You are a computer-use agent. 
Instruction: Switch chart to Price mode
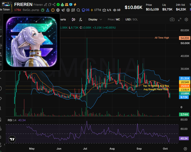(111, 19)
